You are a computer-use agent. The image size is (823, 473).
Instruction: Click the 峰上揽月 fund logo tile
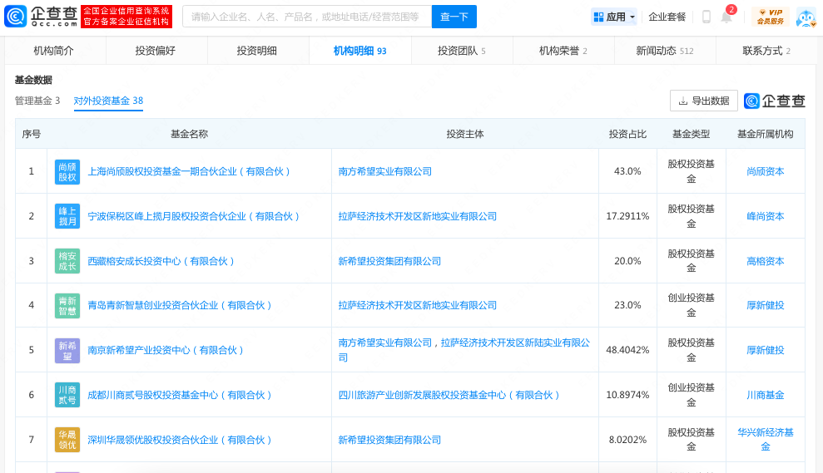click(x=67, y=216)
